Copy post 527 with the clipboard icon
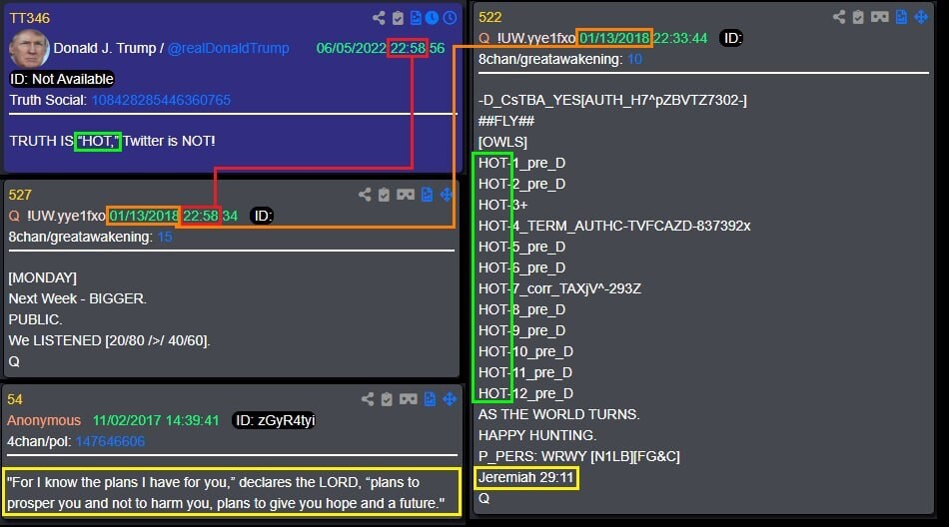Screen dimensions: 949x527 (x=384, y=195)
